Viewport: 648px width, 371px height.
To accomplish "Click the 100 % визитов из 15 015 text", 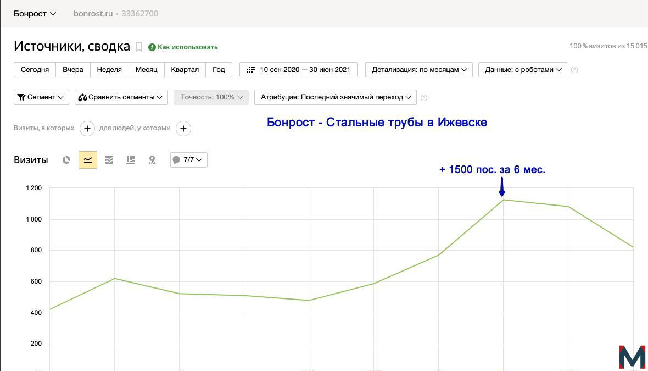I will point(608,46).
